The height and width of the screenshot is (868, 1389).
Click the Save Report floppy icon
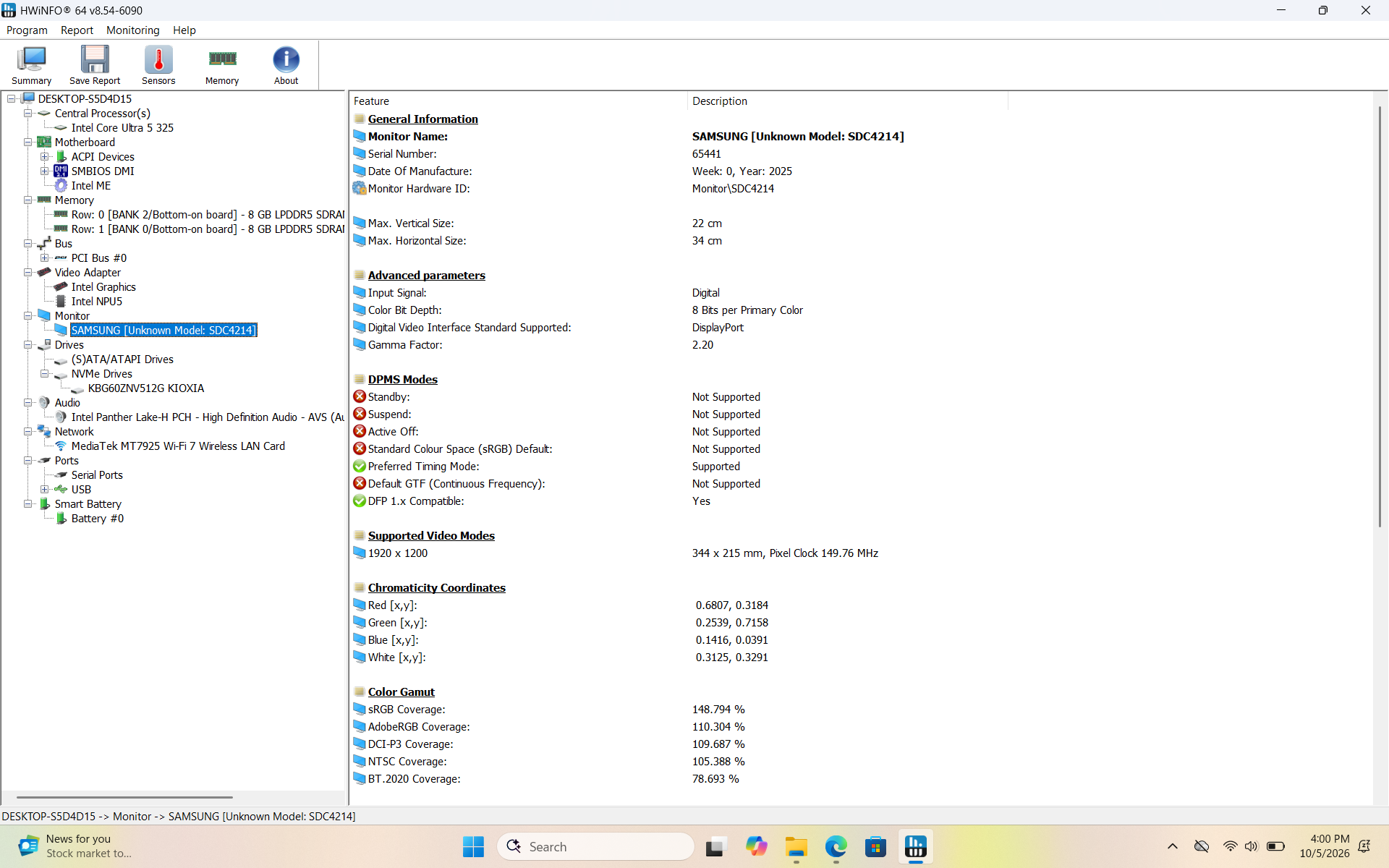[95, 65]
